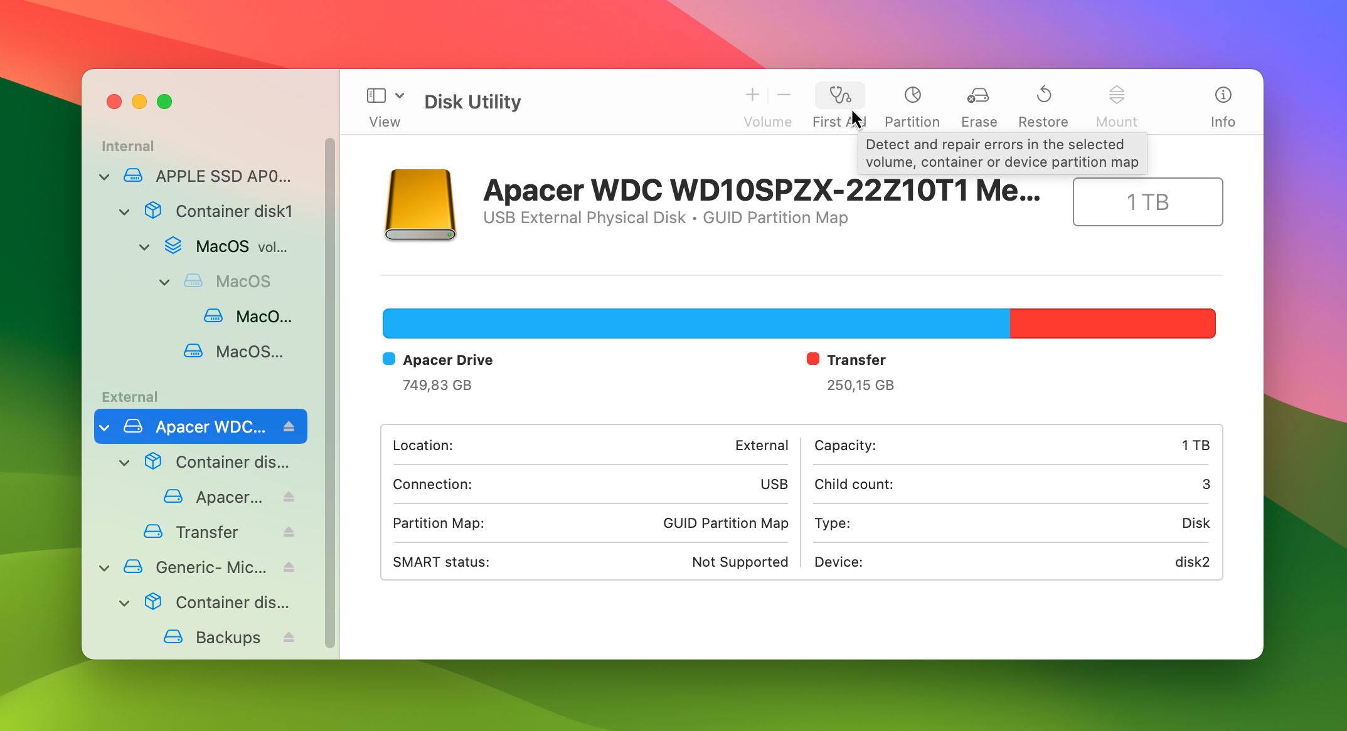Click the yellow external drive icon

click(420, 204)
